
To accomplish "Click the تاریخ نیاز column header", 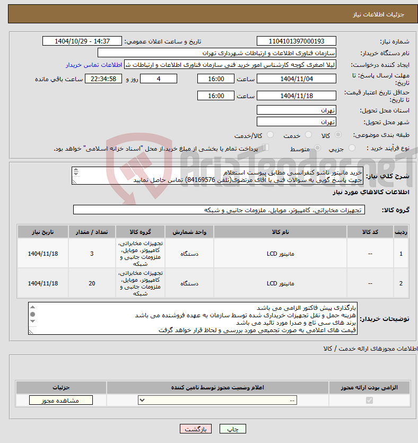I will click(42, 232).
